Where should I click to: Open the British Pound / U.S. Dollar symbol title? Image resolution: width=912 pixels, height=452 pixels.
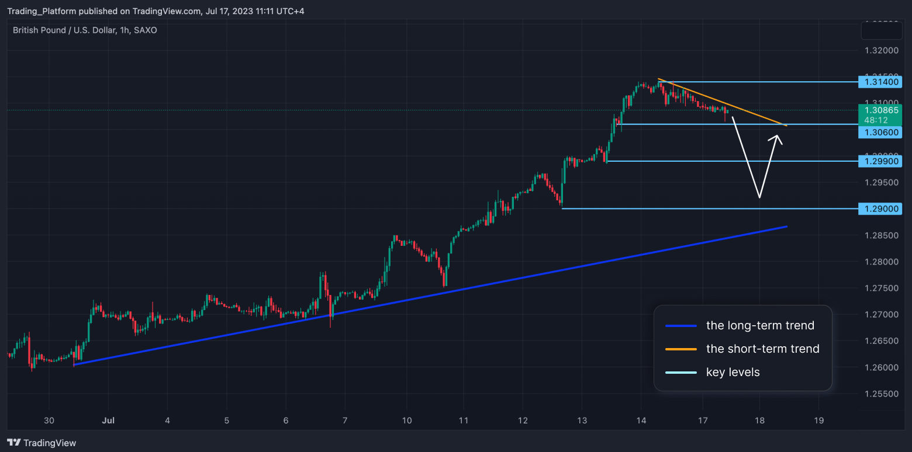click(x=85, y=30)
